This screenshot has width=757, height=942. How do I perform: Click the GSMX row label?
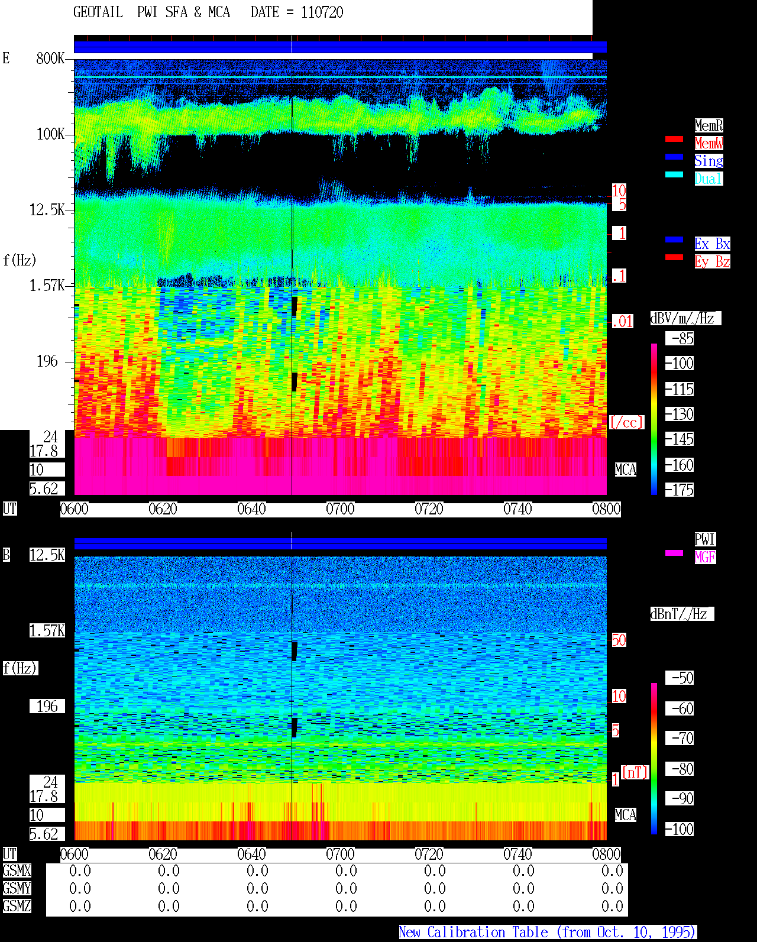coord(17,870)
